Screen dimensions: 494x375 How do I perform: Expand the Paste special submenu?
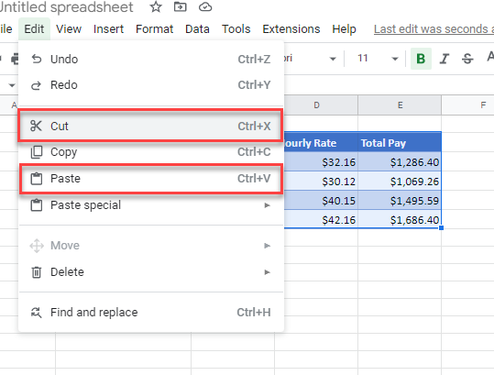151,205
